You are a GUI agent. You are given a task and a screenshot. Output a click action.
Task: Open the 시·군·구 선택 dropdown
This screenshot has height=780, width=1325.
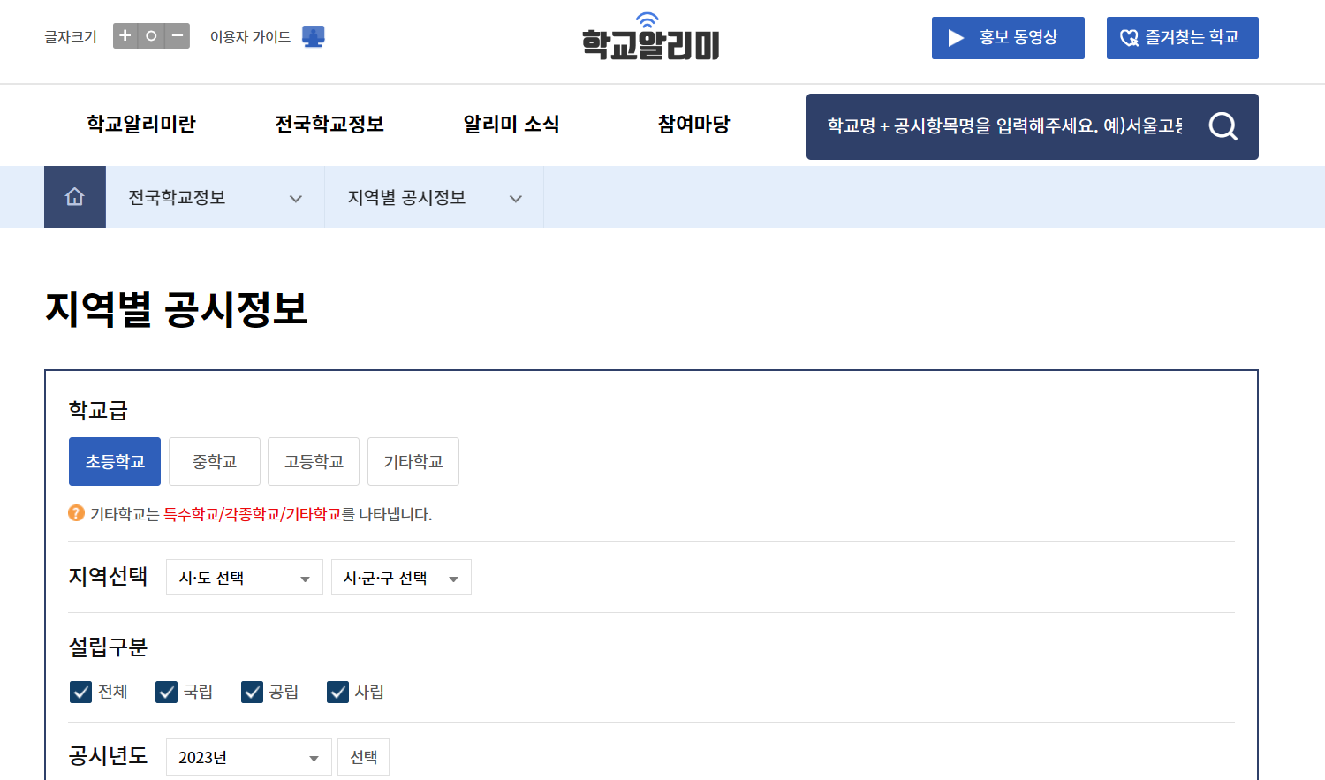(401, 577)
